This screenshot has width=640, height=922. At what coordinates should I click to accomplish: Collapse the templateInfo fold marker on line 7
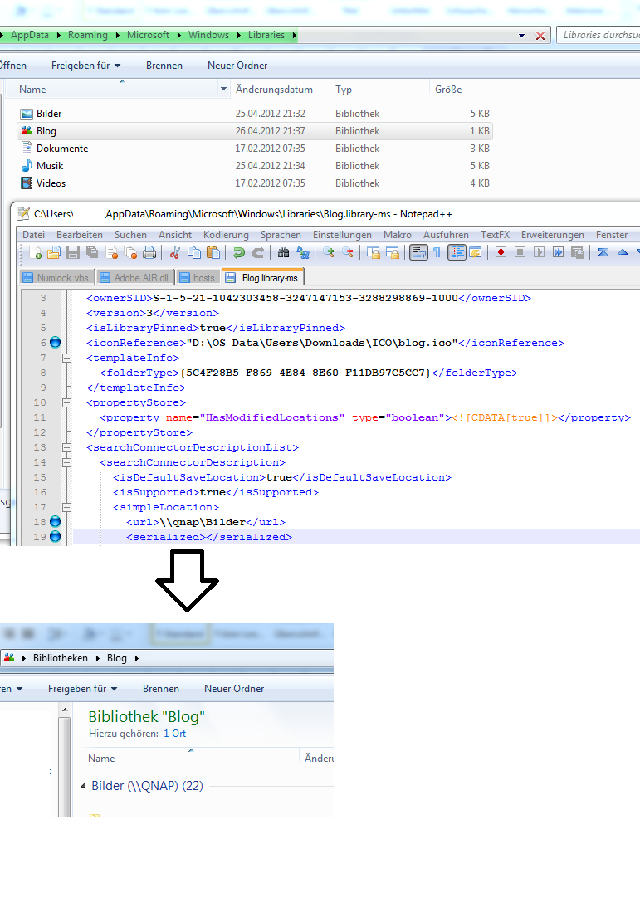click(66, 359)
